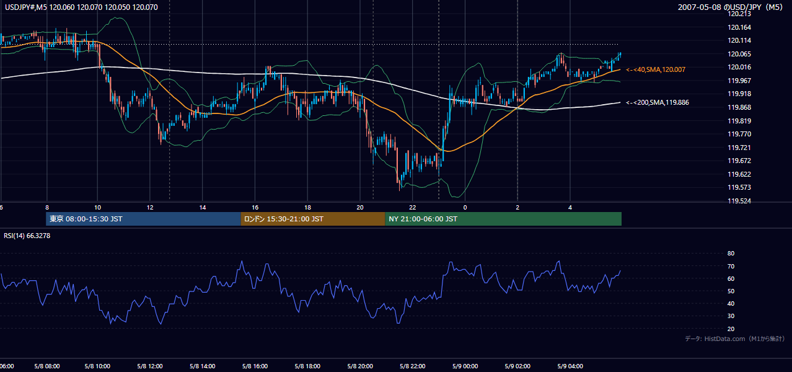
Task: Click price level 119.672 on the axis
Action: click(x=739, y=161)
